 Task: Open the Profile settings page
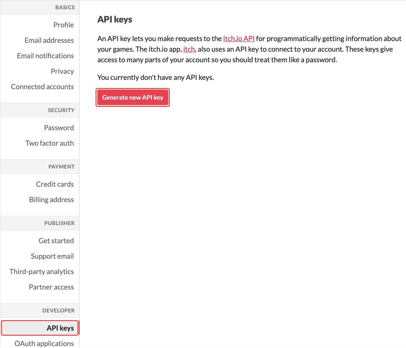(63, 25)
